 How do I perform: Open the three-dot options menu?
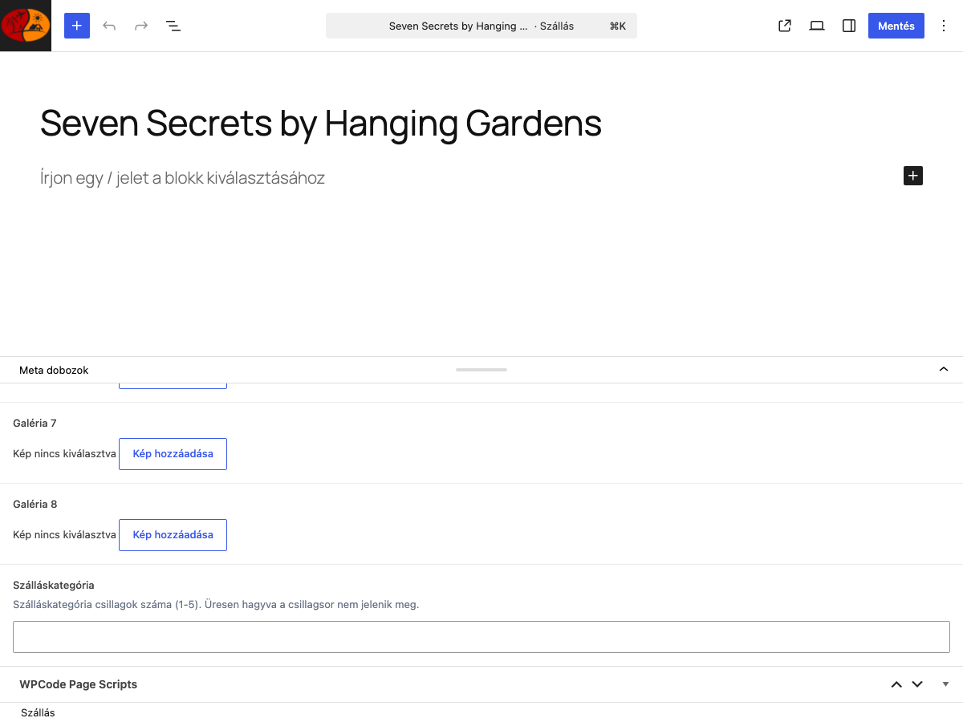point(944,26)
